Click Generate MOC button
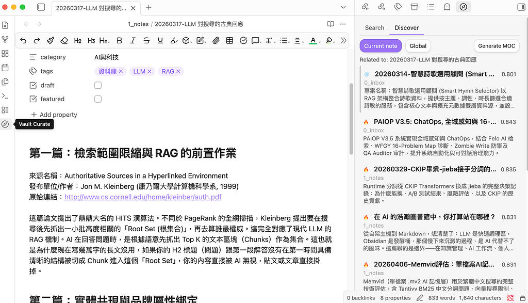528x303 pixels. coord(497,46)
